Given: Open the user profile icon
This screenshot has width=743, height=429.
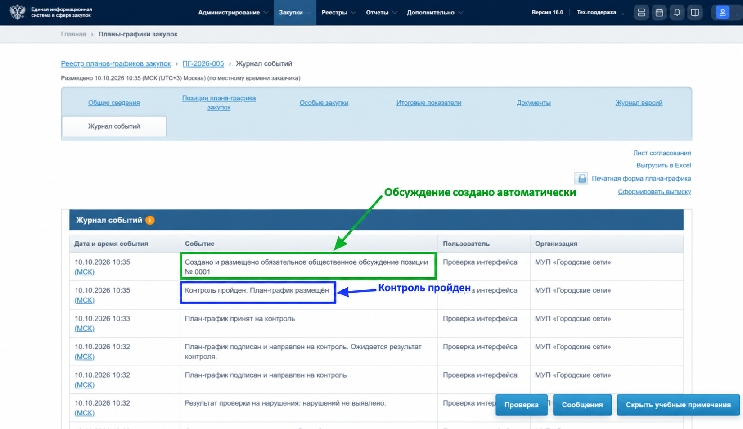Looking at the screenshot, I should pyautogui.click(x=722, y=13).
